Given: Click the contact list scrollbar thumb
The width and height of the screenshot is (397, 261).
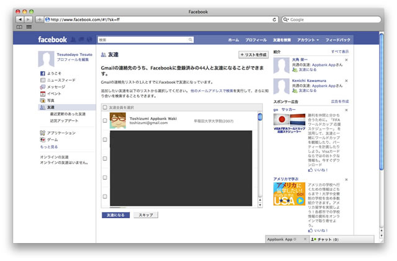Looking at the screenshot, I should (x=260, y=117).
